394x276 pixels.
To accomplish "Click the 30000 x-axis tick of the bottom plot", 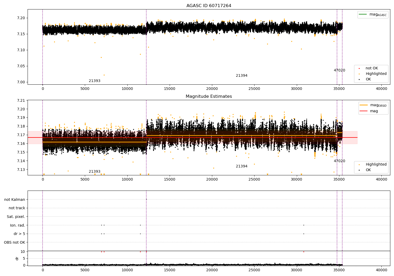I will 297,270.
